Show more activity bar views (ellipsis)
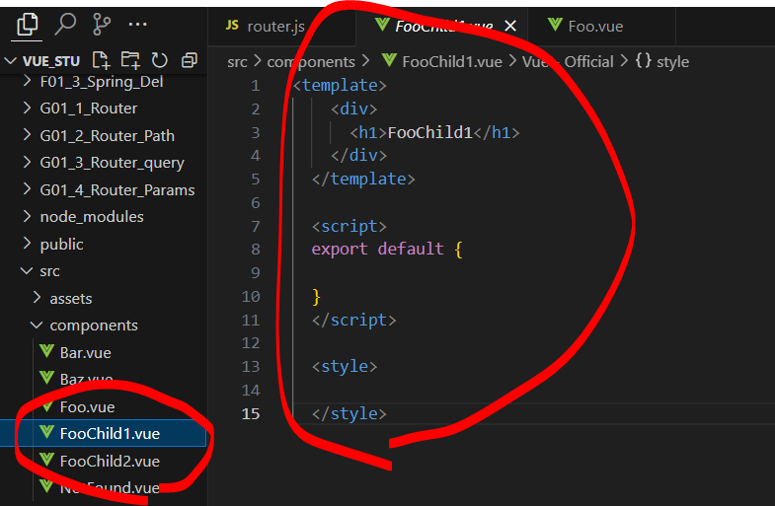775x506 pixels. pyautogui.click(x=137, y=25)
